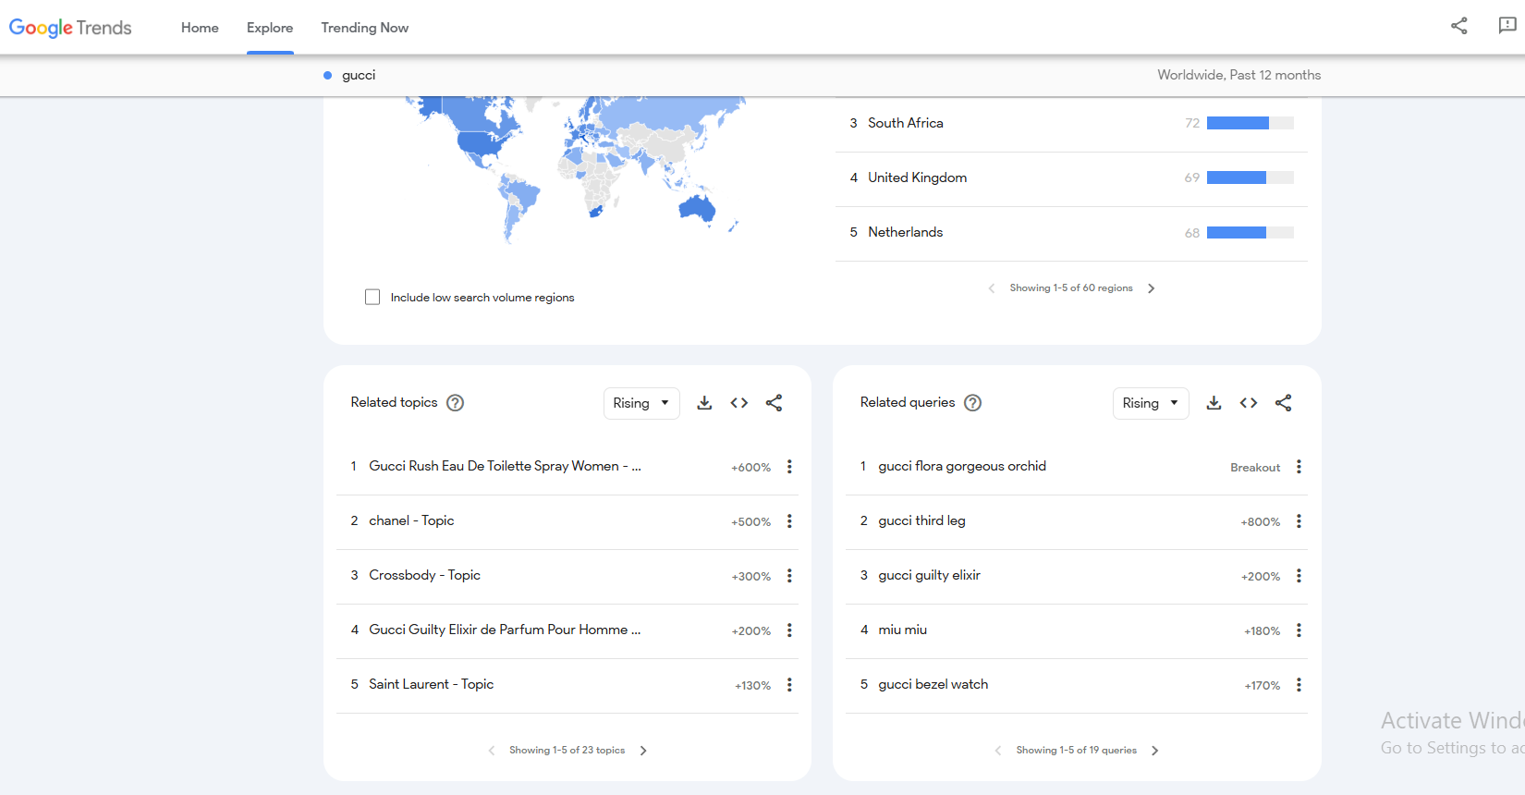Open gucci bezel watch query

point(933,684)
